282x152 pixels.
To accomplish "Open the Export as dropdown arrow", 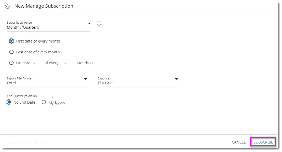I will coord(176,79).
